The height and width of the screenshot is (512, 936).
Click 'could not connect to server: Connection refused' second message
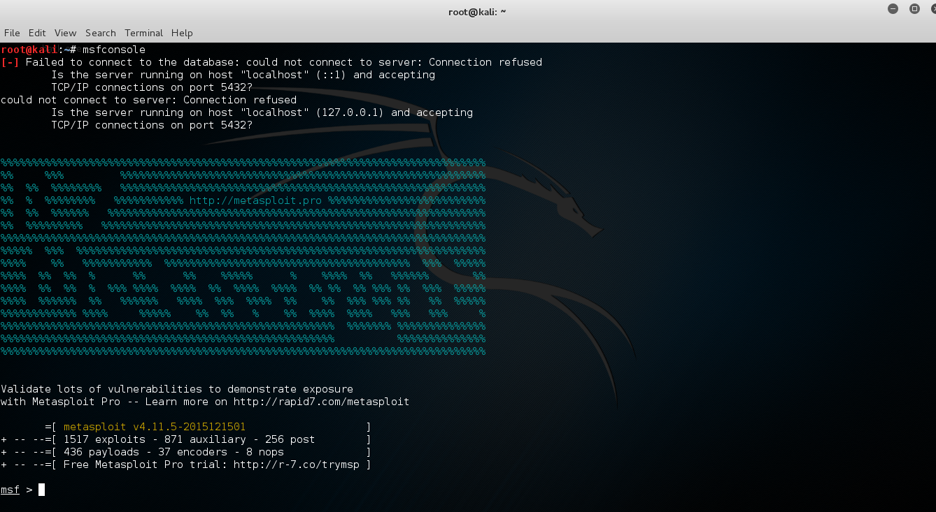pyautogui.click(x=148, y=100)
